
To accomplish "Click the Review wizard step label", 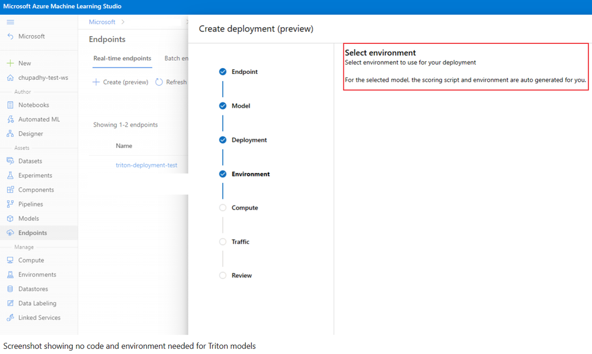I will (x=242, y=275).
